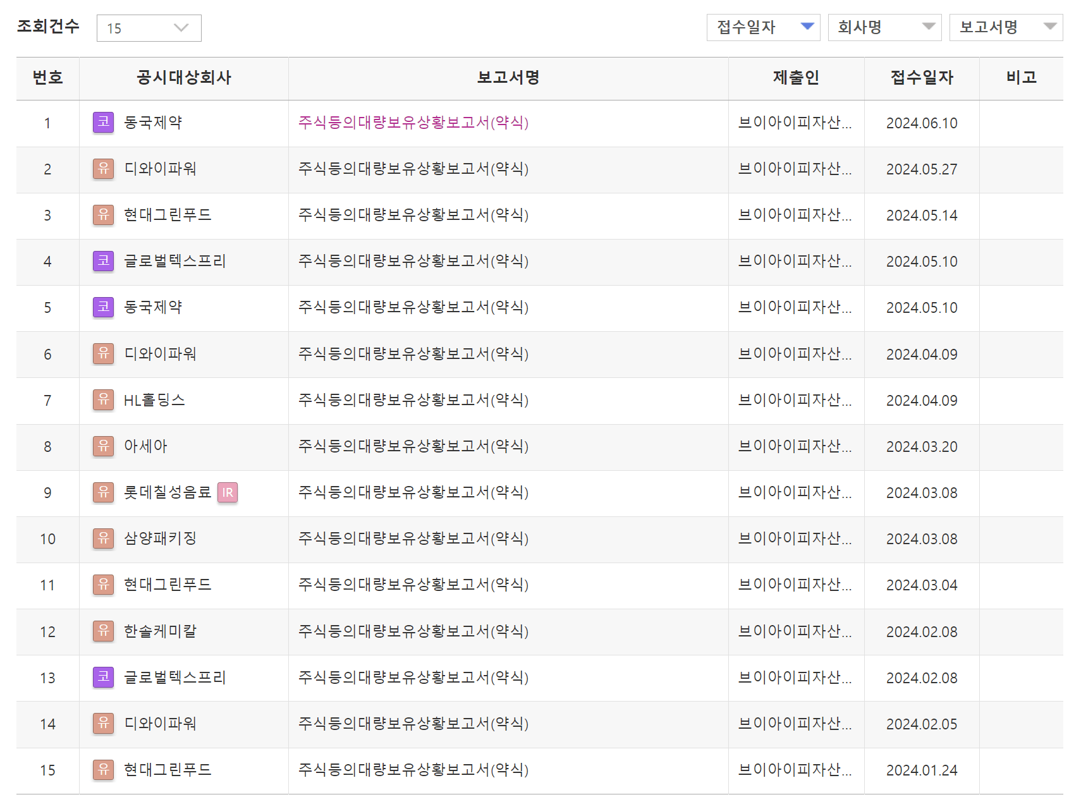Open the highlighted 주식등의대량보유상황보고서(약식) report in row 1
Screen dimensions: 1081x809
tap(413, 123)
